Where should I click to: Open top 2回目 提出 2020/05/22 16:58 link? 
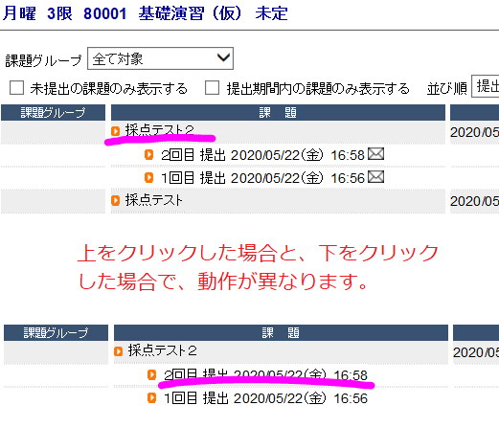262,155
